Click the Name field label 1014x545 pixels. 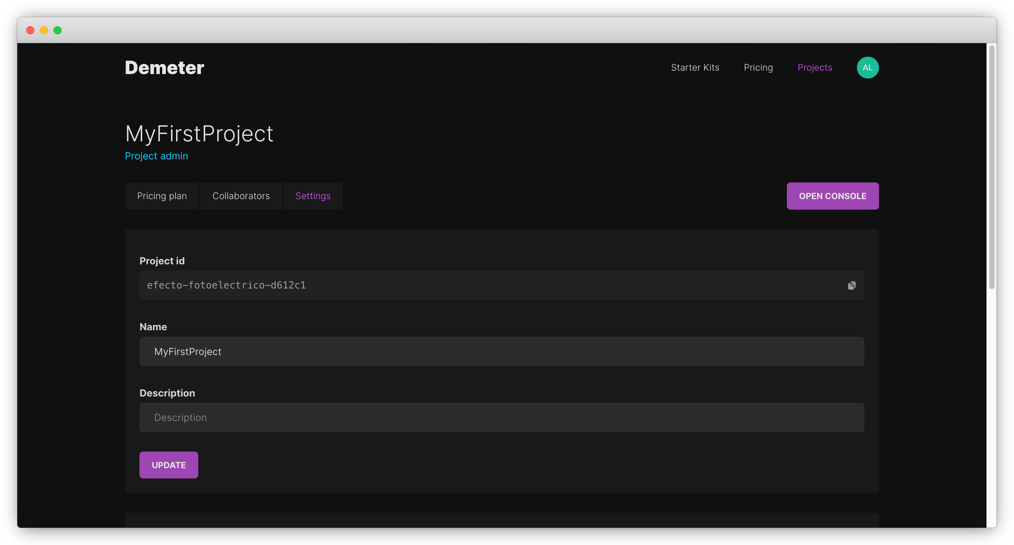click(153, 327)
